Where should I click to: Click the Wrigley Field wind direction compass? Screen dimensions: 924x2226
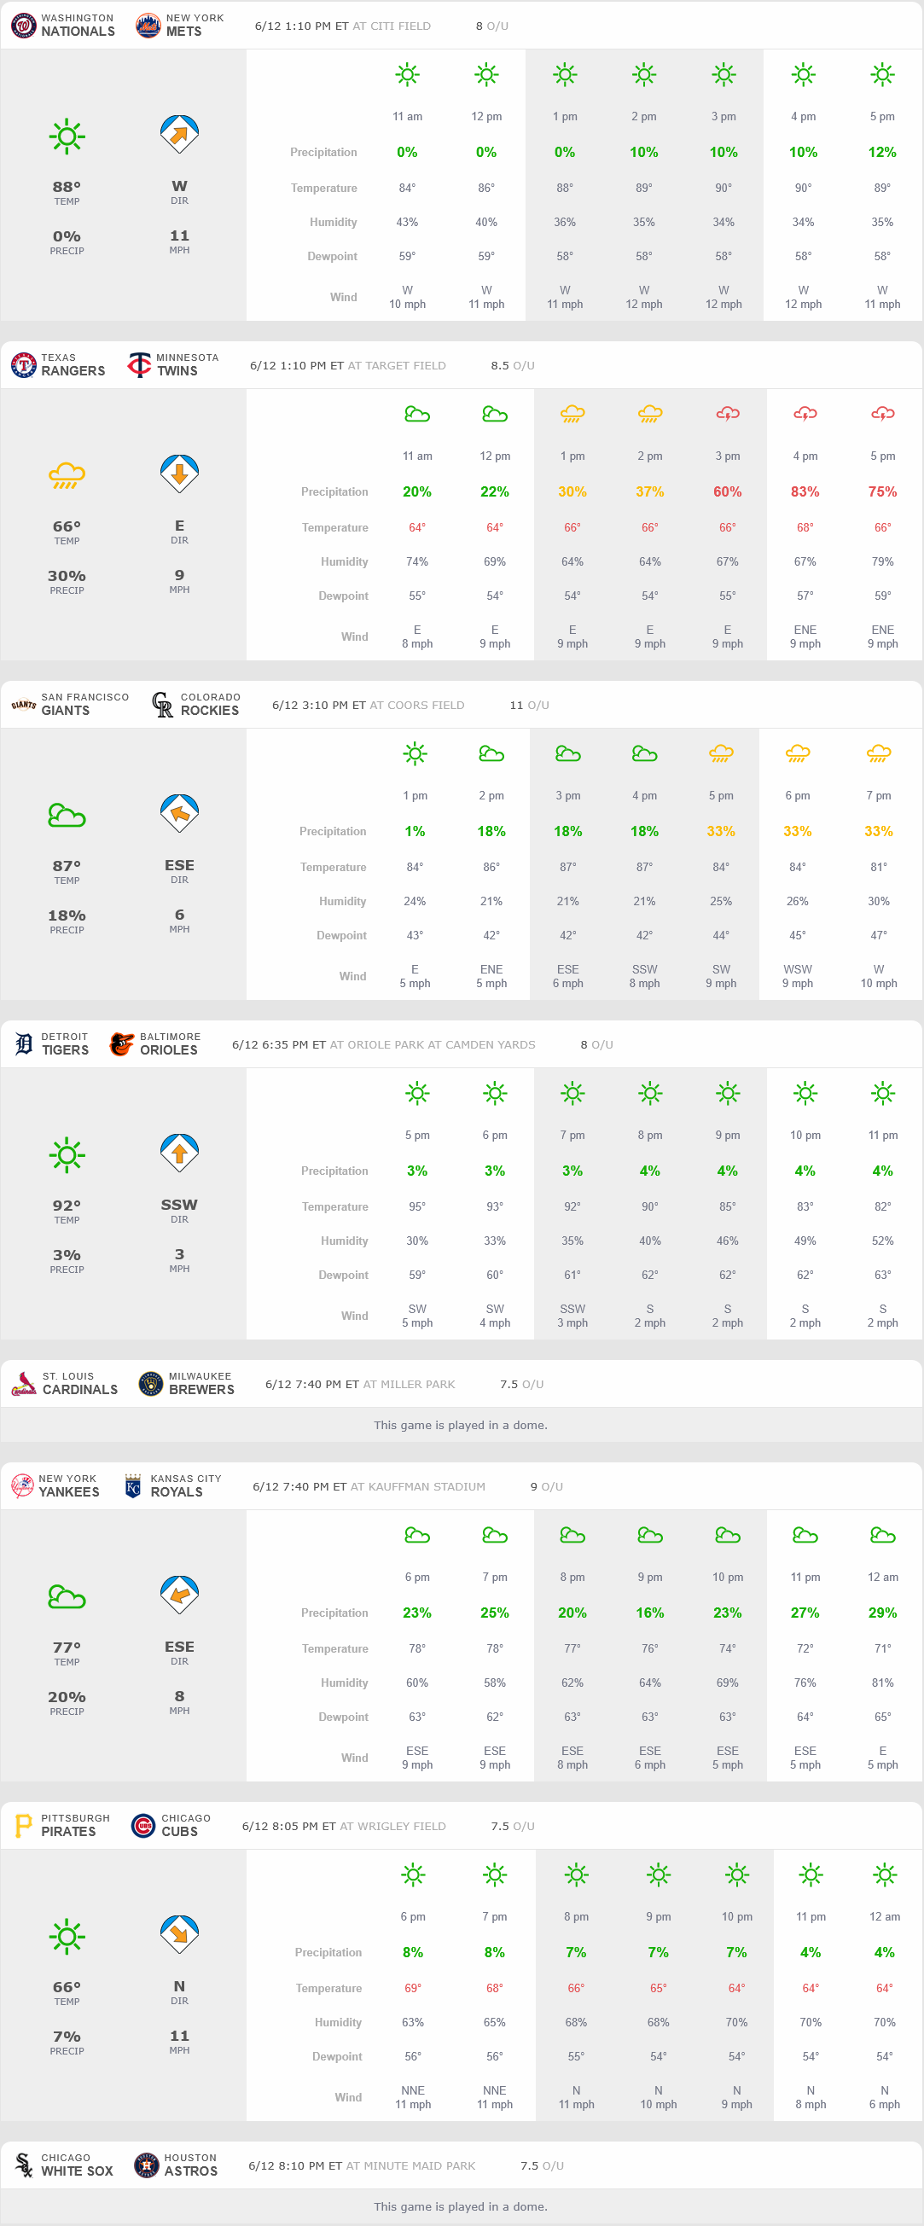point(179,1934)
